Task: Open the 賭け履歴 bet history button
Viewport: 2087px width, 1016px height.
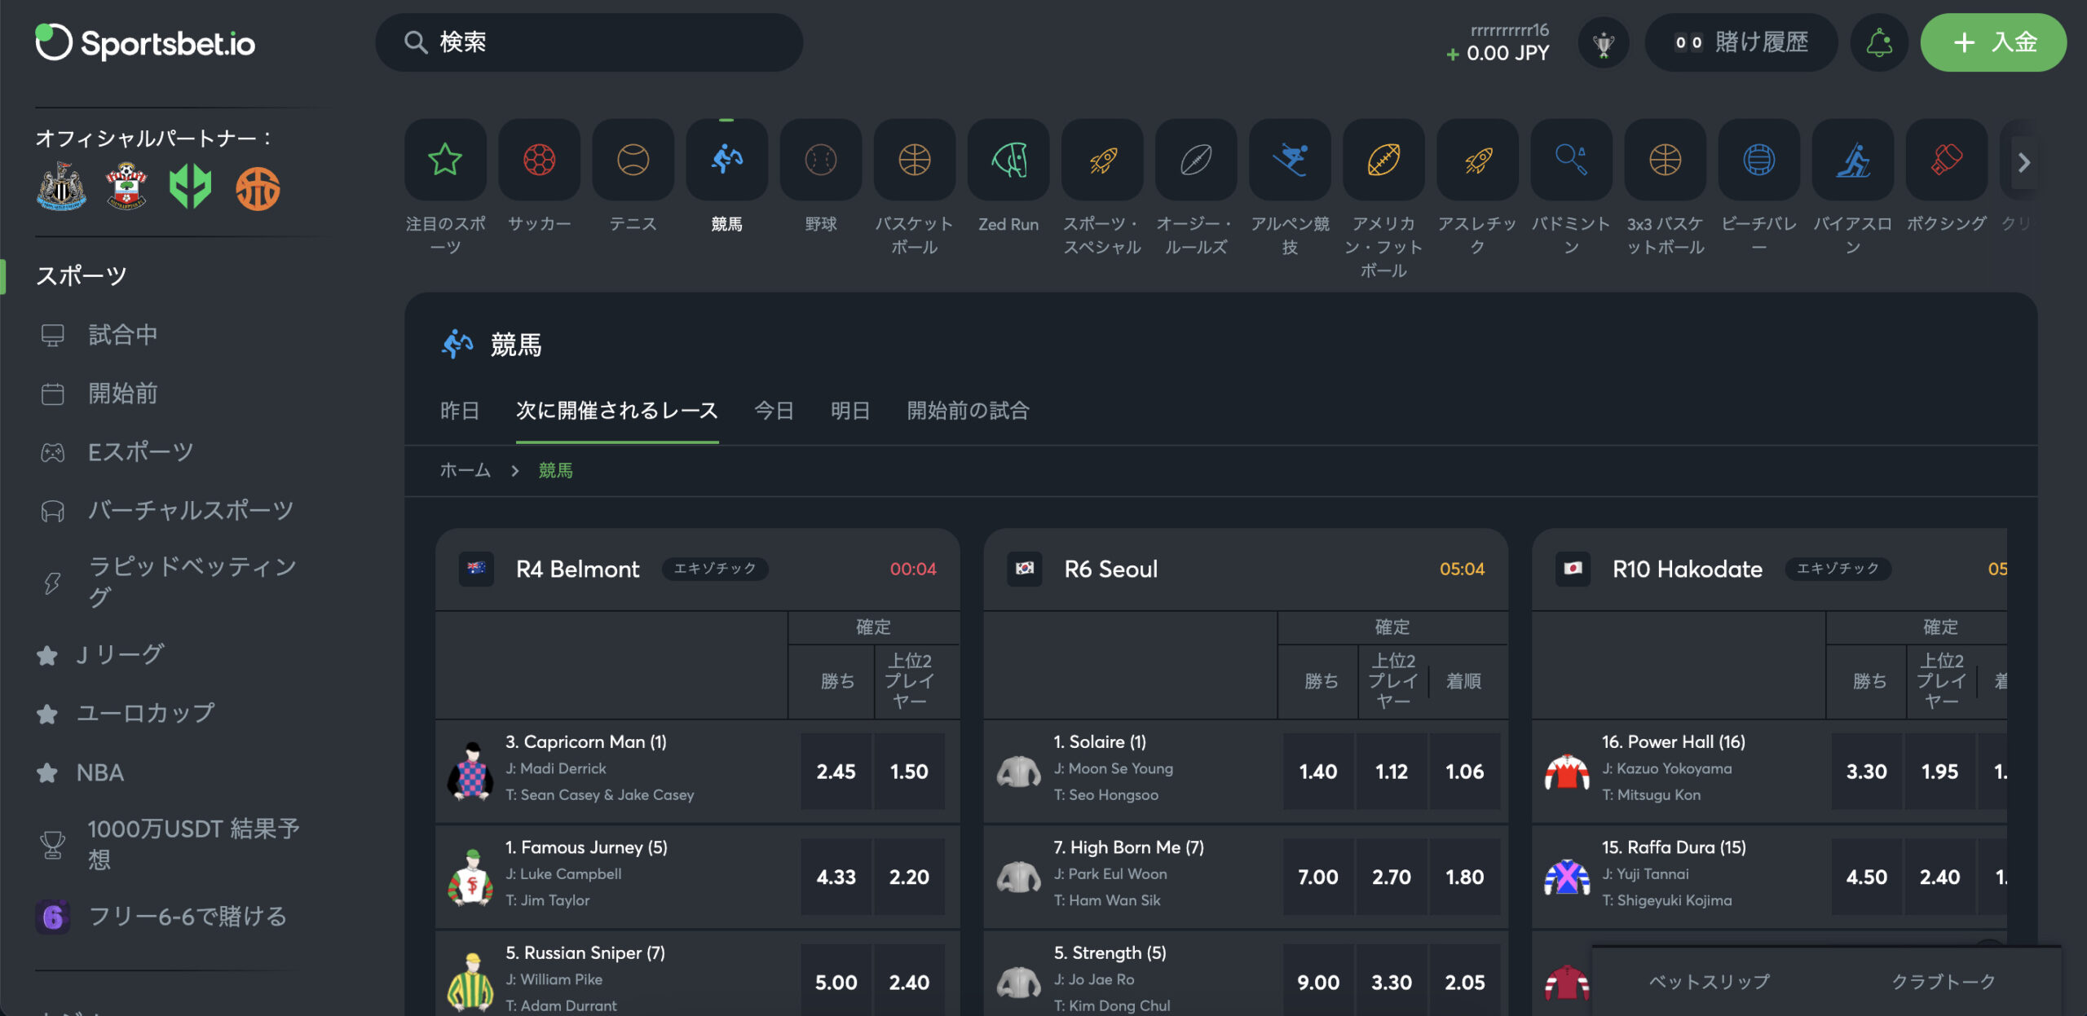Action: coord(1741,42)
